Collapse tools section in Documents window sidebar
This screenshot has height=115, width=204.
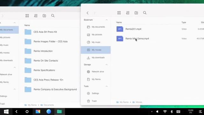click(x=15, y=89)
